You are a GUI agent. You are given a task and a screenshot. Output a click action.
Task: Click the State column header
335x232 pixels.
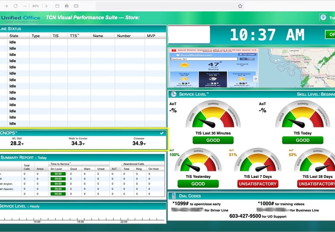14,36
